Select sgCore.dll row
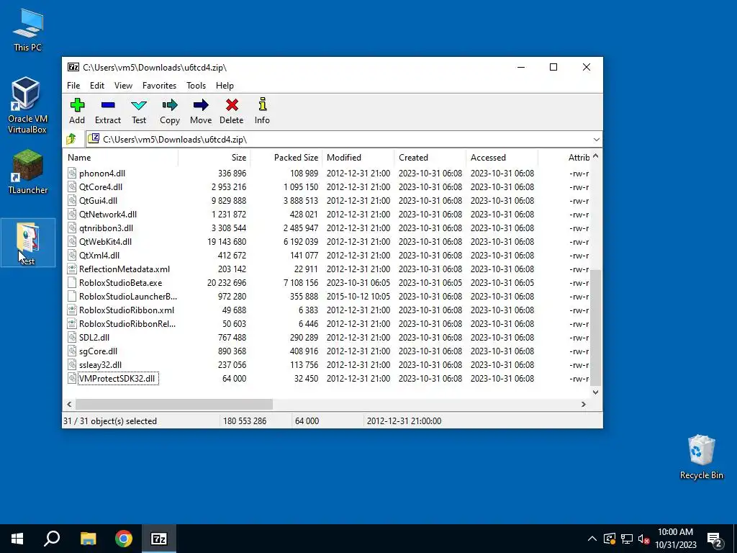This screenshot has width=737, height=553. 326,351
